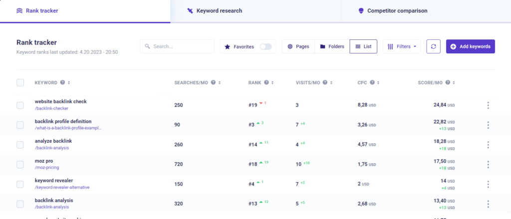Open the Rank tracker tab
The image size is (511, 219).
85,11
